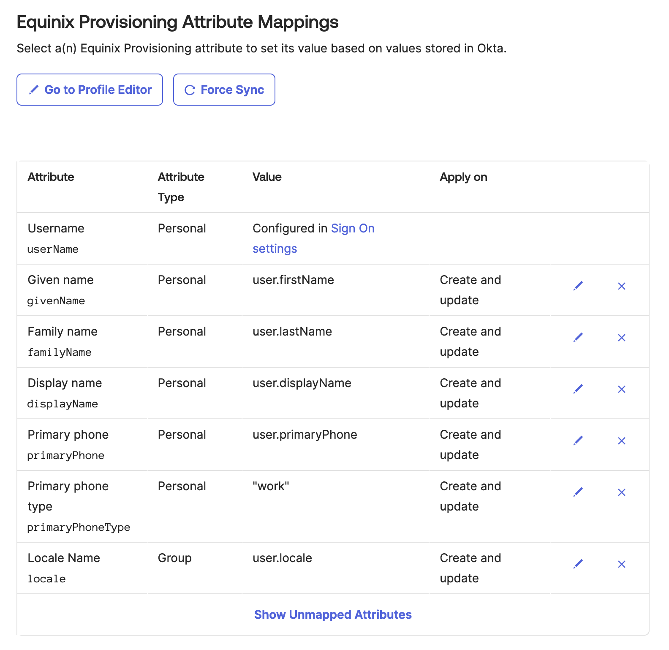Click the familyName variable text
The image size is (669, 650).
(x=60, y=352)
